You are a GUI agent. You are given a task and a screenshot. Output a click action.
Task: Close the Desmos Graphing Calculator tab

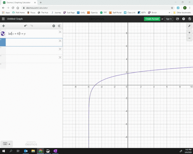coord(35,2)
